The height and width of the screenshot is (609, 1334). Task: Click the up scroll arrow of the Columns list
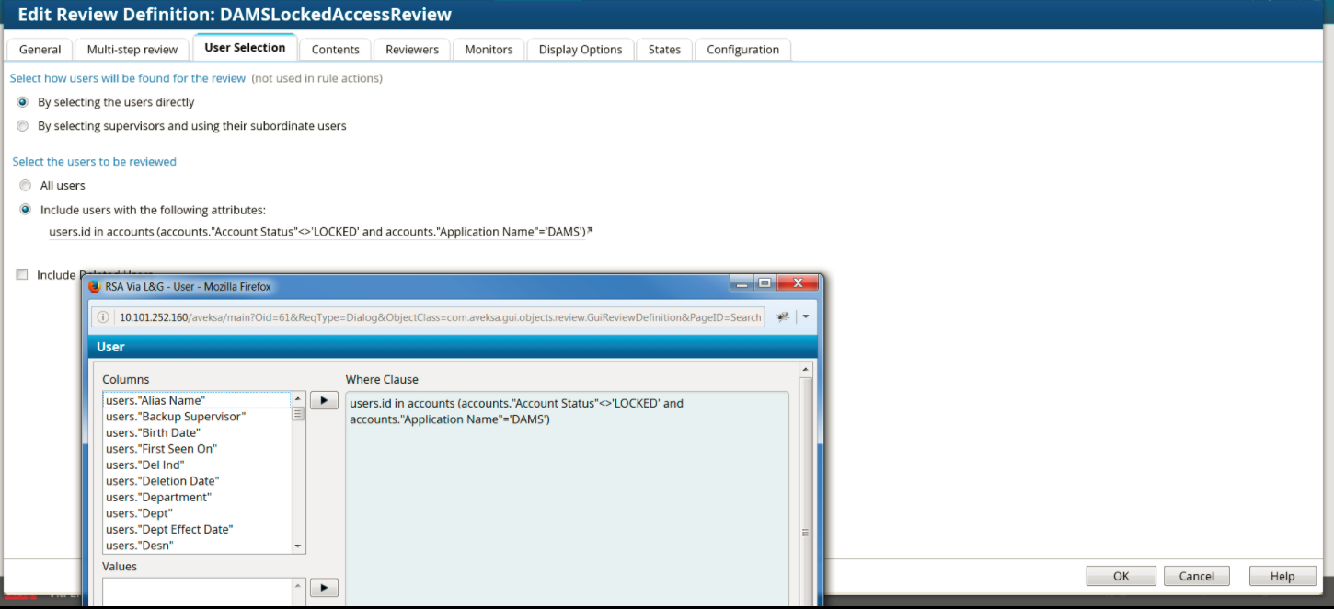click(297, 399)
